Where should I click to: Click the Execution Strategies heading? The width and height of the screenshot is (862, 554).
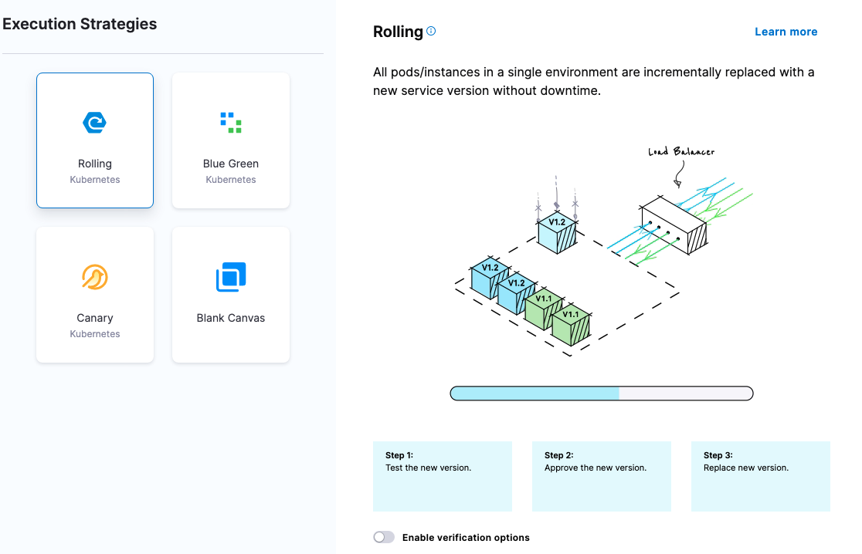tap(80, 24)
